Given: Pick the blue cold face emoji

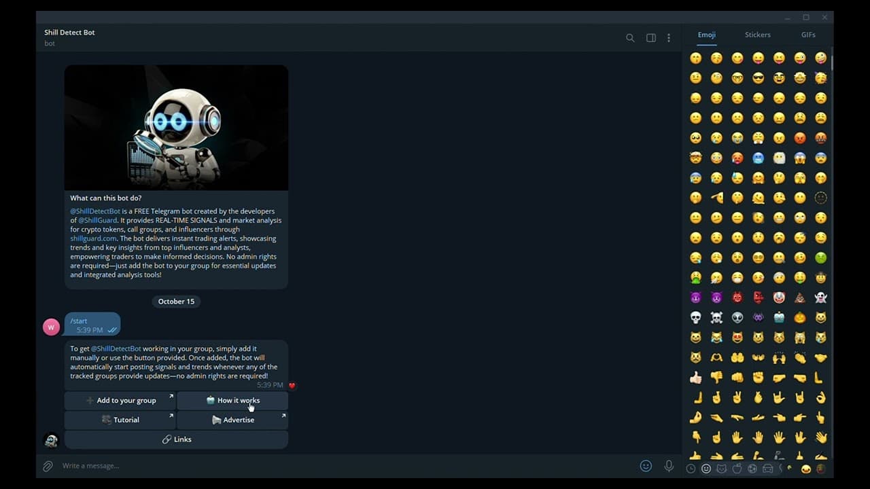Looking at the screenshot, I should tap(759, 158).
